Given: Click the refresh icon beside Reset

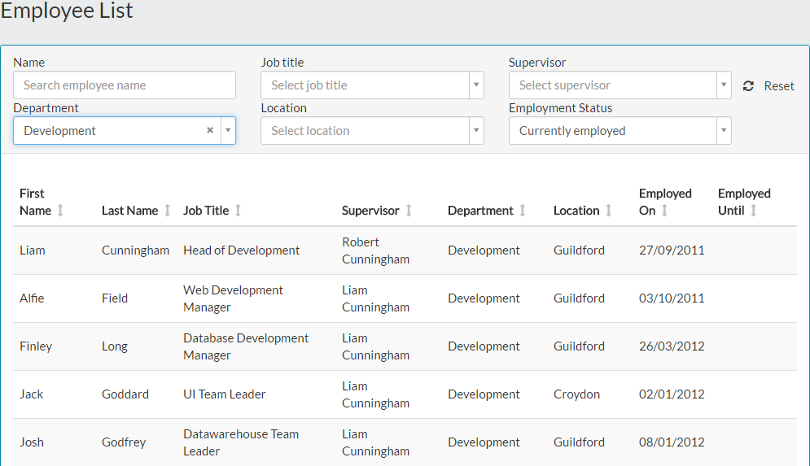Looking at the screenshot, I should pyautogui.click(x=748, y=86).
